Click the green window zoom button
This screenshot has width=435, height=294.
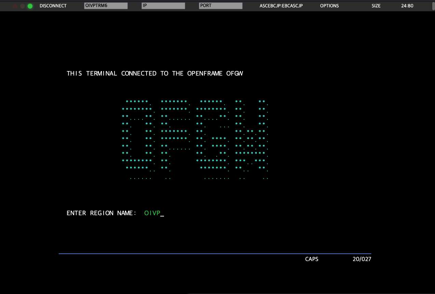click(x=30, y=6)
